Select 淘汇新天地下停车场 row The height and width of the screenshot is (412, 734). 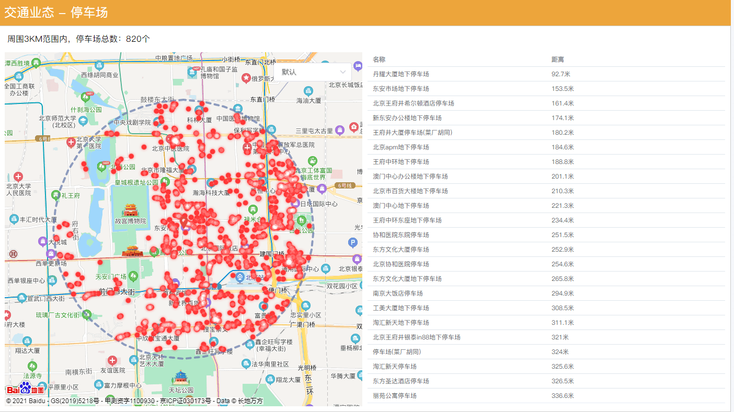pyautogui.click(x=546, y=323)
